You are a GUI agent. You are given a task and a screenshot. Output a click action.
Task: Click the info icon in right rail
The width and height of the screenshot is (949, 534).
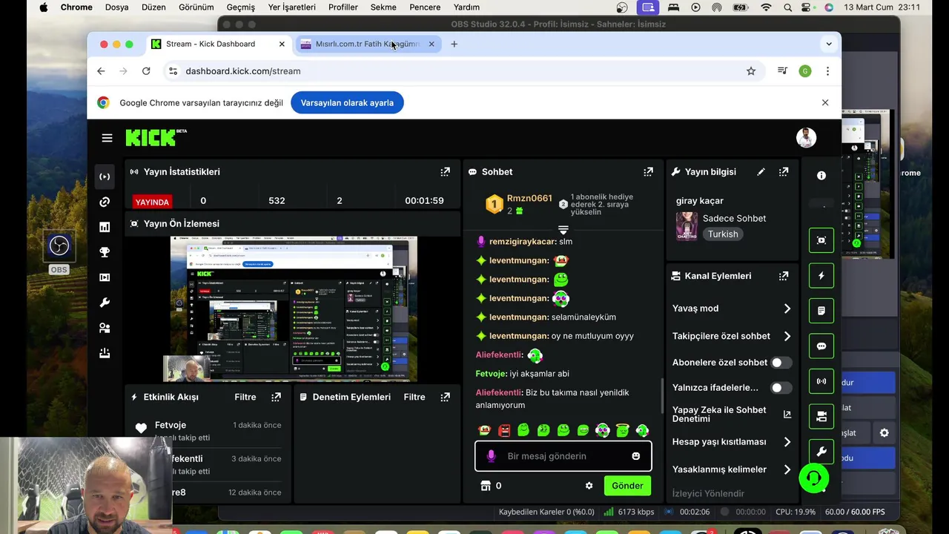tap(821, 176)
